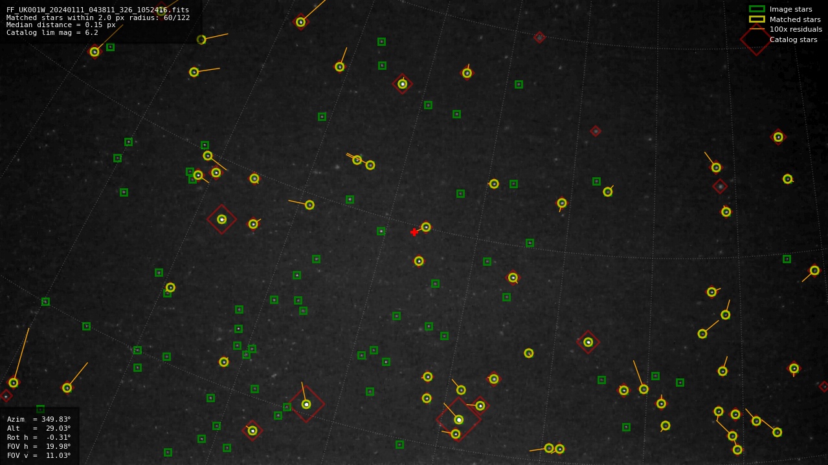This screenshot has height=465, width=828.
Task: Click the red center cross marker
Action: pyautogui.click(x=414, y=232)
